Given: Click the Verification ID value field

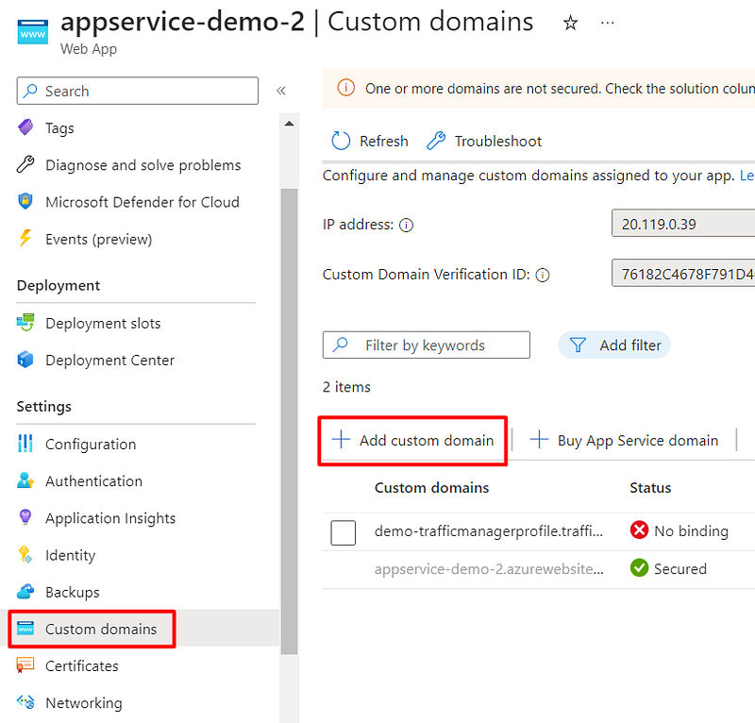Looking at the screenshot, I should (683, 273).
